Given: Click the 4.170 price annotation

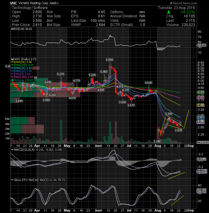Looking at the screenshot, I should [x=125, y=90].
